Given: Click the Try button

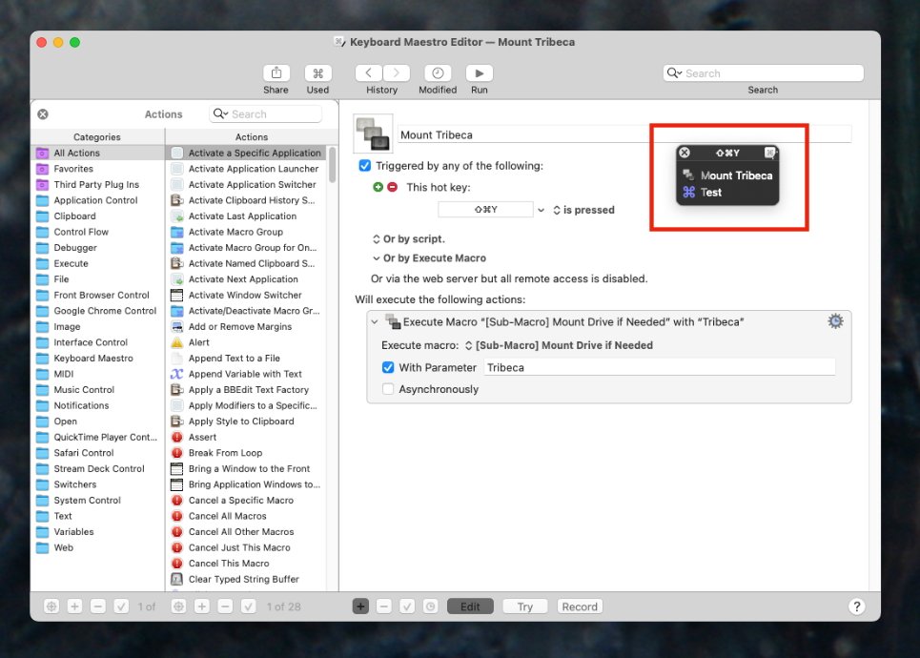Looking at the screenshot, I should click(525, 607).
